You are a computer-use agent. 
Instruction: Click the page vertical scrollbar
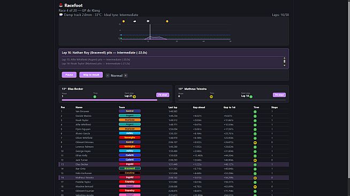click(x=348, y=89)
